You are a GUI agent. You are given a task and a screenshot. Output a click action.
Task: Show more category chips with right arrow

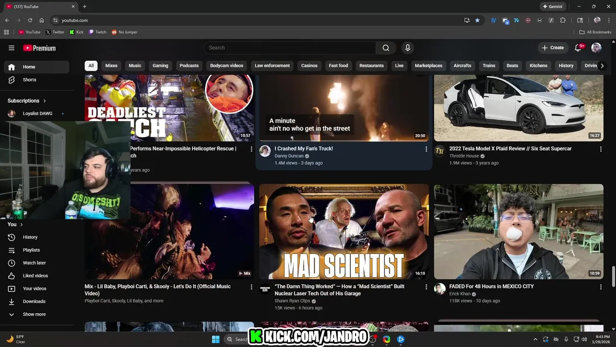pos(602,66)
